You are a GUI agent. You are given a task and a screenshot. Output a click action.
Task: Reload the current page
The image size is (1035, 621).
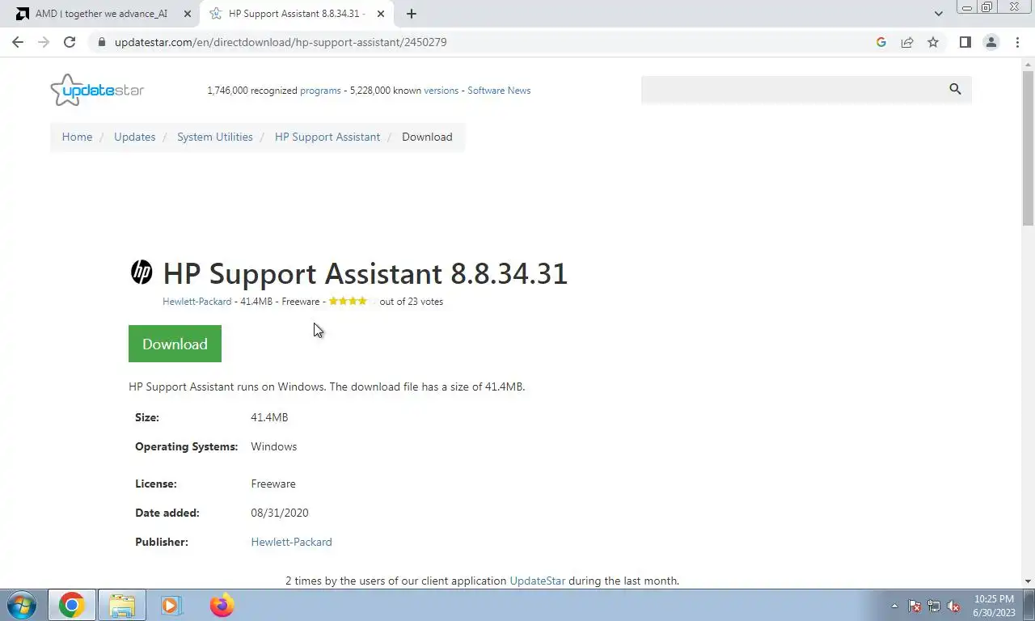[70, 42]
